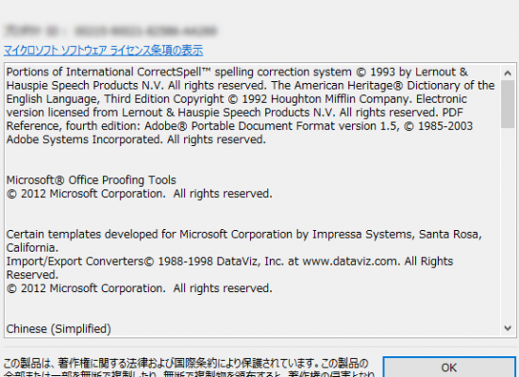
Task: Click the line starting 'version licensed from Lernout'
Action: pyautogui.click(x=235, y=113)
